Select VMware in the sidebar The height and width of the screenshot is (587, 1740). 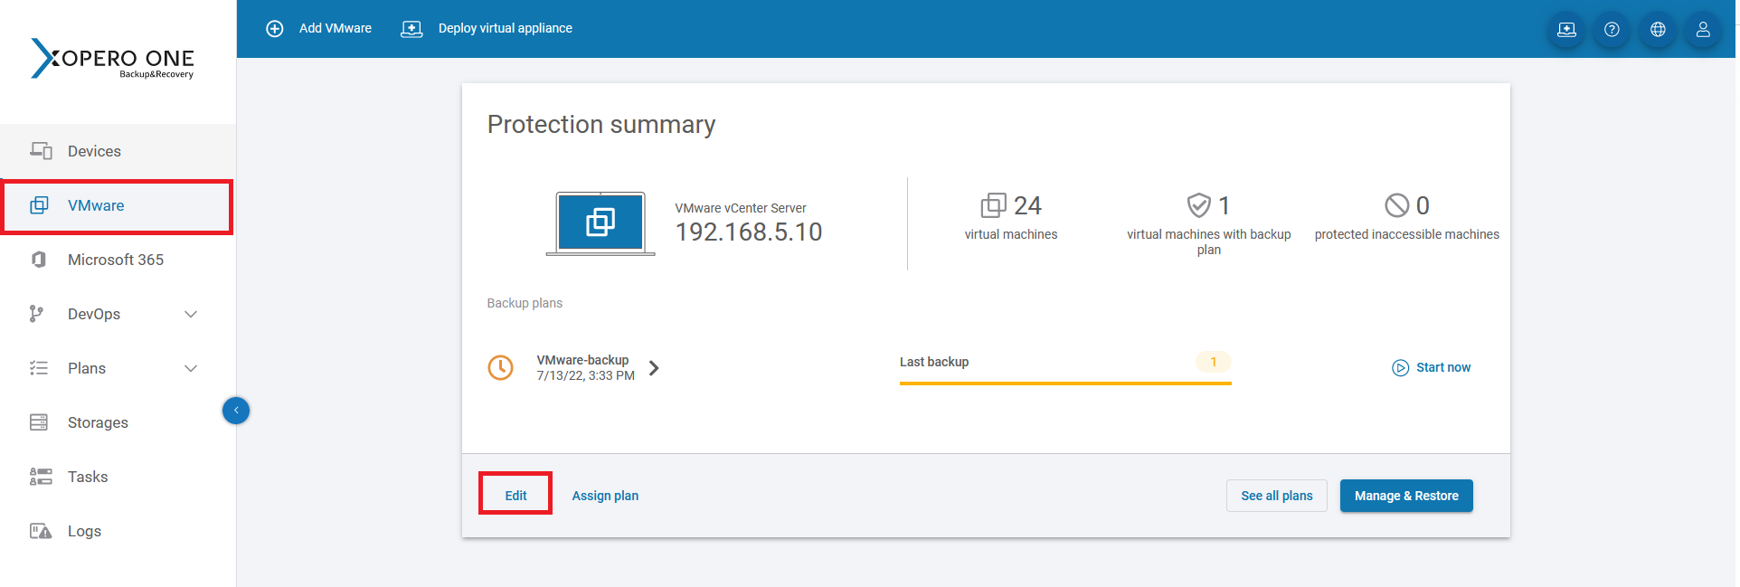[96, 205]
